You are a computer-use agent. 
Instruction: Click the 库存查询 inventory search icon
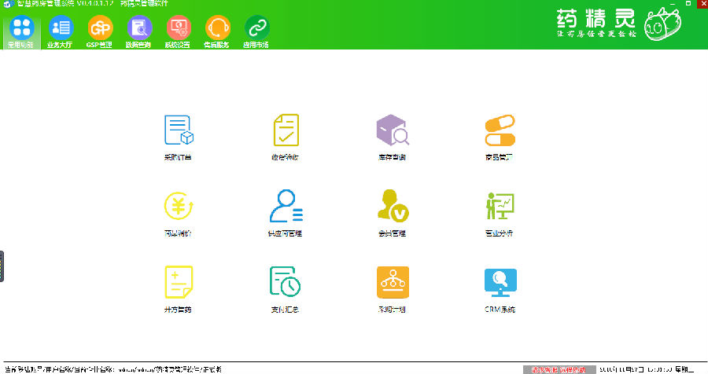[392, 130]
